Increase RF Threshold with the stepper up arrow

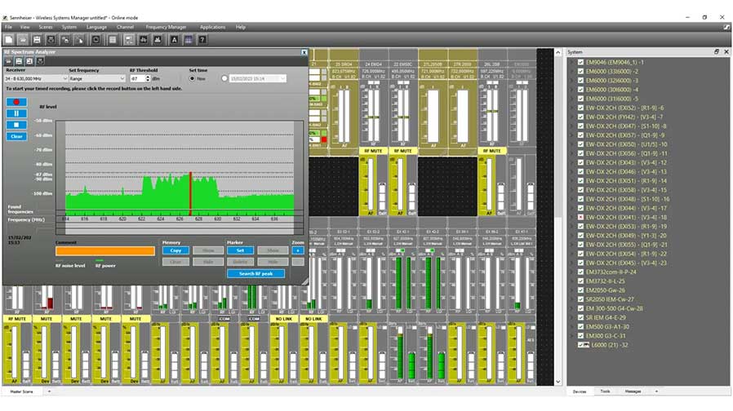click(148, 77)
